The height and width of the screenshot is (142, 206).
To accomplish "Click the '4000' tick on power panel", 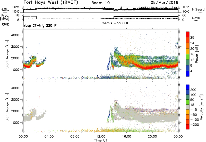I will click(x=15, y=35).
